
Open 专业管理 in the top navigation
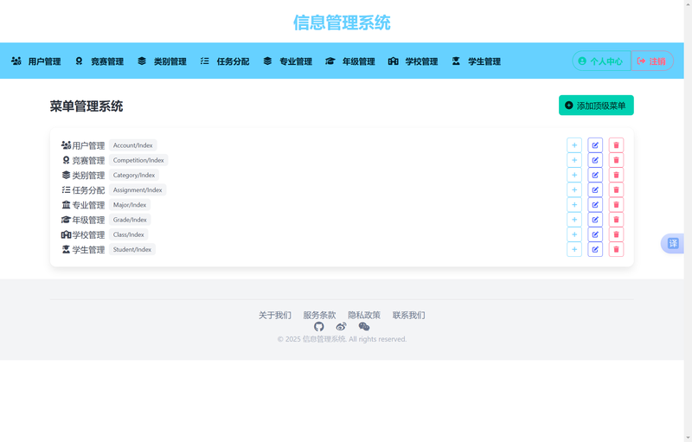tap(288, 61)
